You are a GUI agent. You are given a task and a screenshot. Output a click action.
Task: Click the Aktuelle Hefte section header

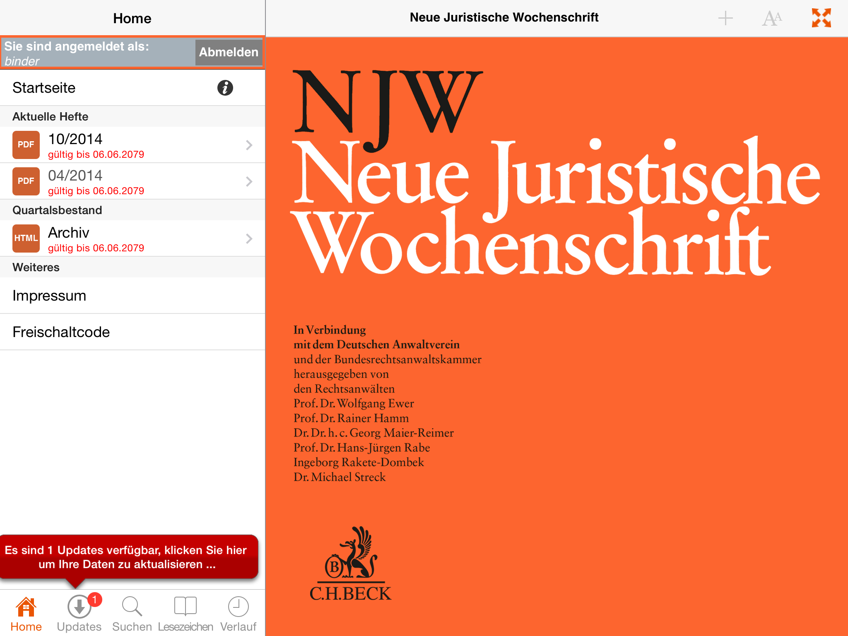[132, 116]
